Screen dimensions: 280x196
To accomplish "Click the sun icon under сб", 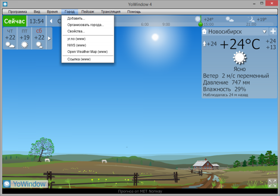I will pyautogui.click(x=39, y=45).
